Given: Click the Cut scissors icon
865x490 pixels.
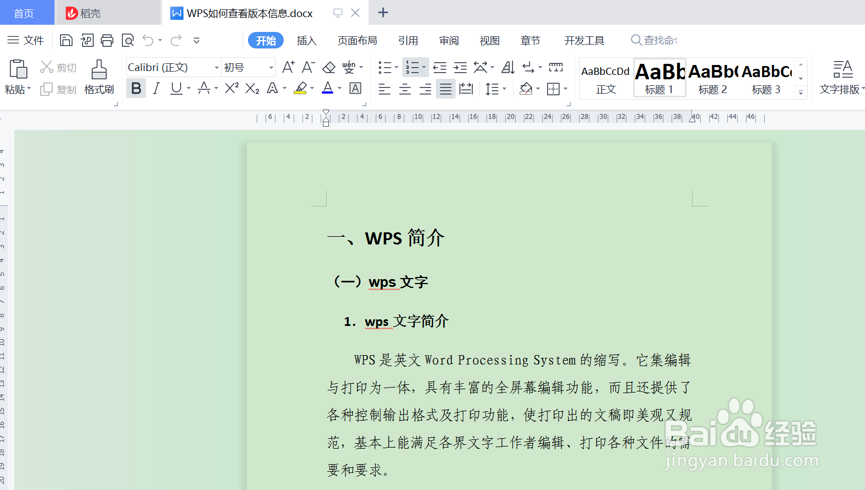Looking at the screenshot, I should (x=47, y=67).
